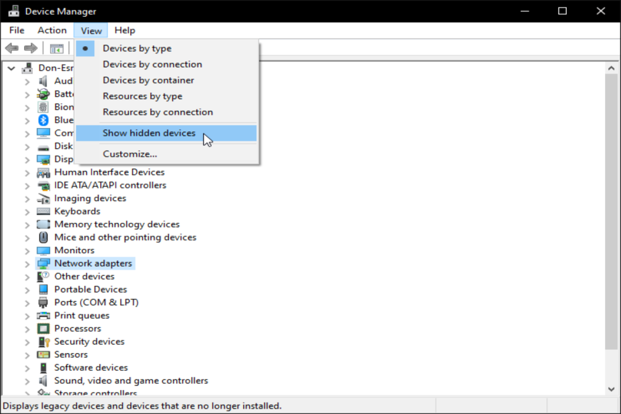Expand the Print queues category
This screenshot has width=621, height=414.
coord(27,317)
